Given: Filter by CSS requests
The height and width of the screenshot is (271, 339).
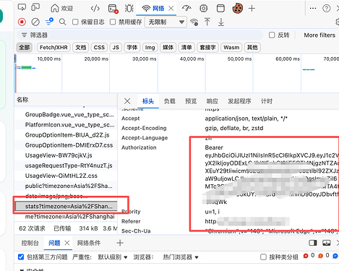Looking at the screenshot, I should pyautogui.click(x=99, y=47).
